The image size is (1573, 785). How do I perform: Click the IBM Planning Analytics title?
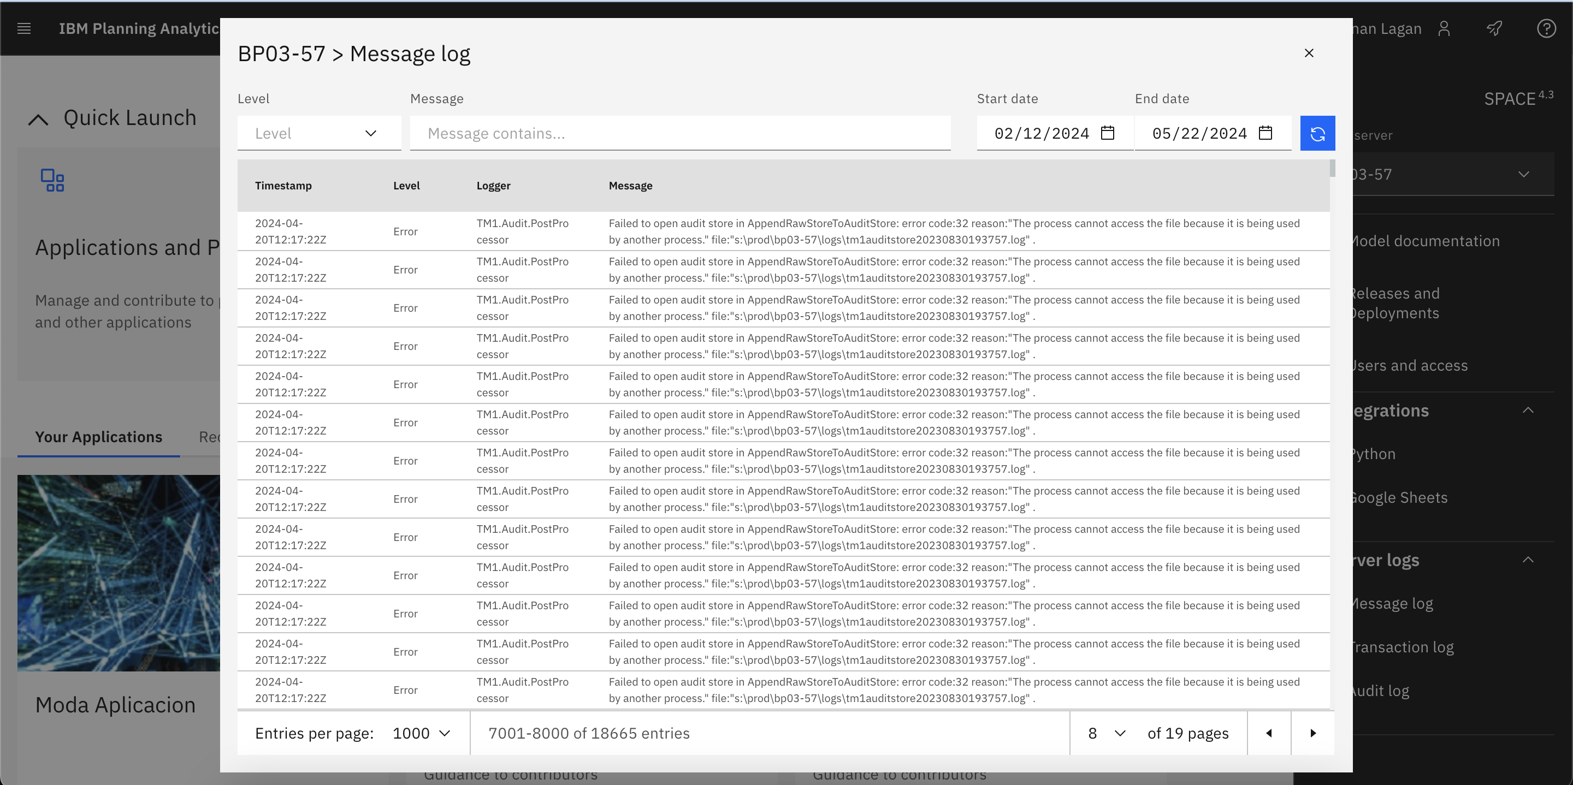(x=139, y=29)
